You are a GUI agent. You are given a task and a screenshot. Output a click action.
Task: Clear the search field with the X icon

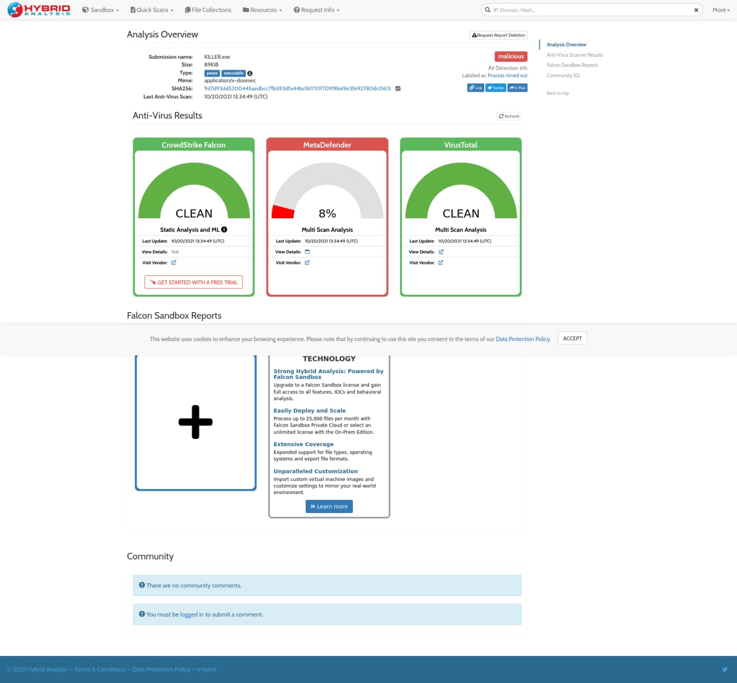click(x=696, y=10)
